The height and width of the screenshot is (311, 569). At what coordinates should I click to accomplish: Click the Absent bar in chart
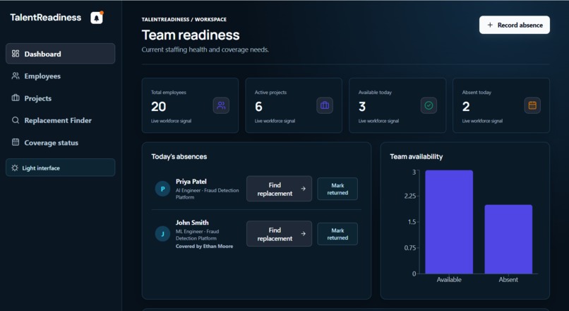(x=508, y=239)
